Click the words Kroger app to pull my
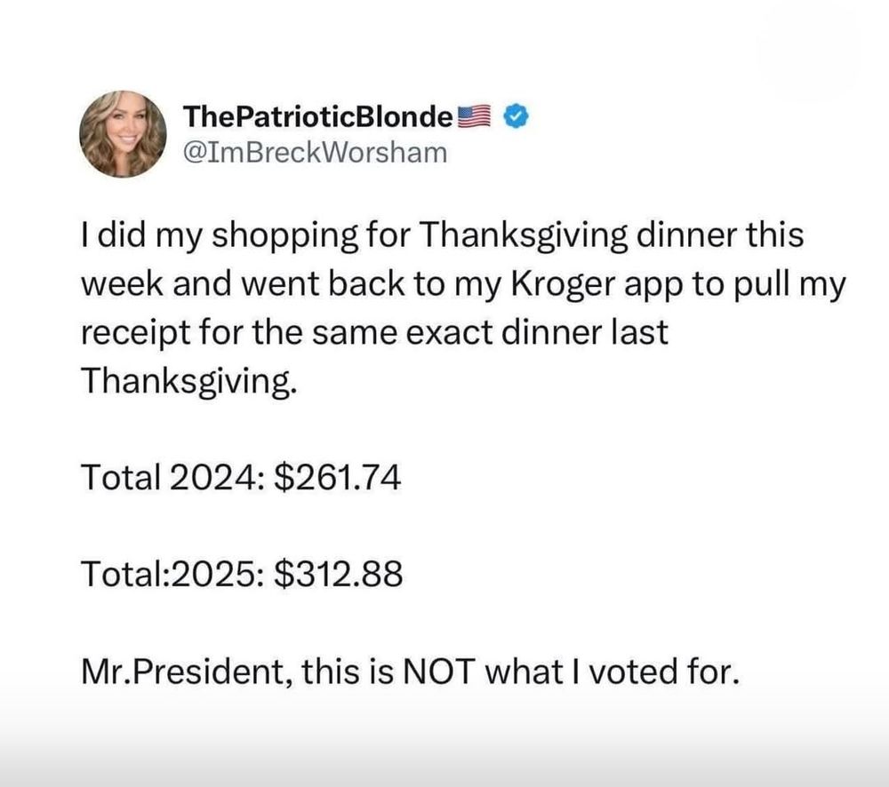 pos(679,285)
